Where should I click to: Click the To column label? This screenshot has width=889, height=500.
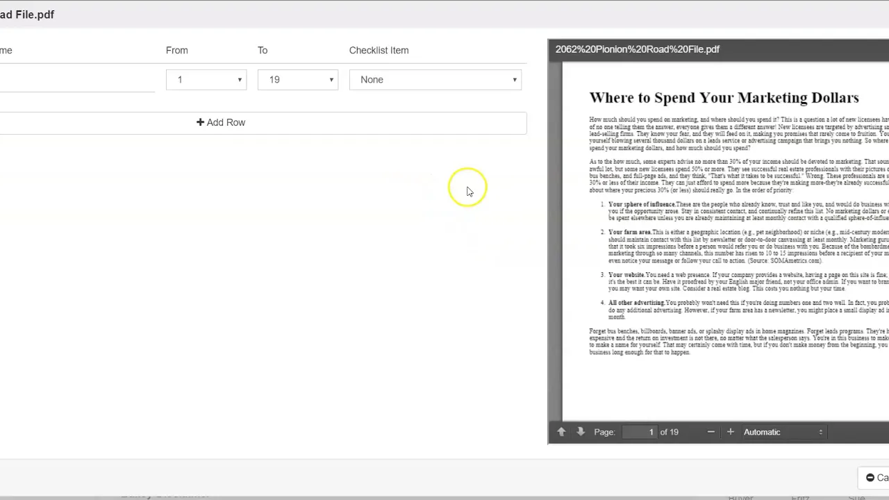(x=263, y=50)
